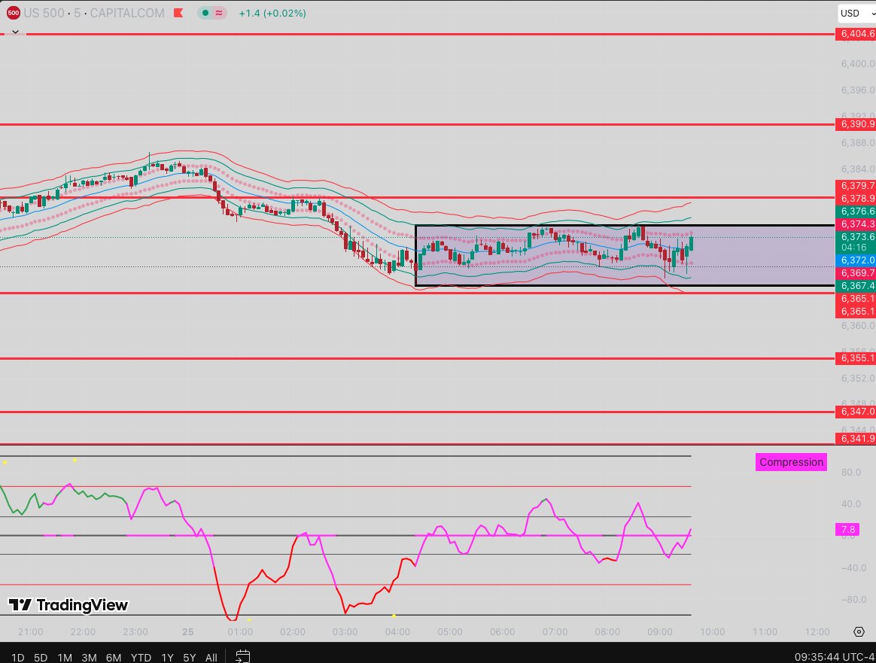This screenshot has width=876, height=663.
Task: Open timezone menu at 09:35:44 UTC-4
Action: click(835, 657)
